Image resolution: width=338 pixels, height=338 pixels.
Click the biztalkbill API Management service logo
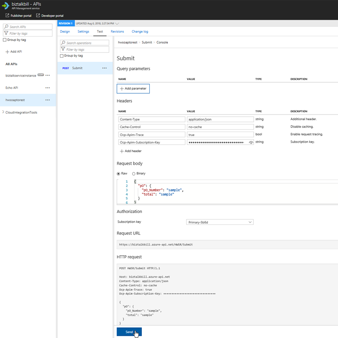point(5,6)
